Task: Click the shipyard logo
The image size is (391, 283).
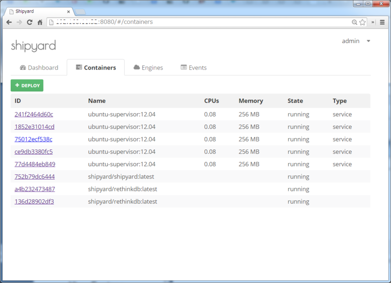Action: pos(33,46)
